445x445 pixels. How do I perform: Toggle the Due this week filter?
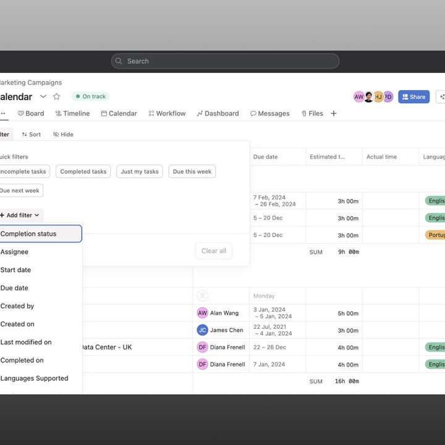pos(192,171)
